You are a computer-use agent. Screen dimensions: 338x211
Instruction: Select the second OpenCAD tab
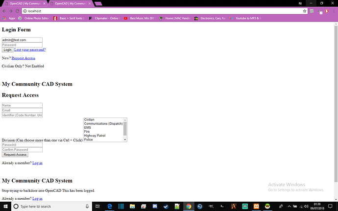70,3
